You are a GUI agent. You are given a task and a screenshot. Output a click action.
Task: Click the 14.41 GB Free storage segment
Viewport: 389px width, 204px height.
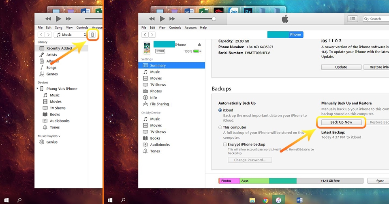330,181
